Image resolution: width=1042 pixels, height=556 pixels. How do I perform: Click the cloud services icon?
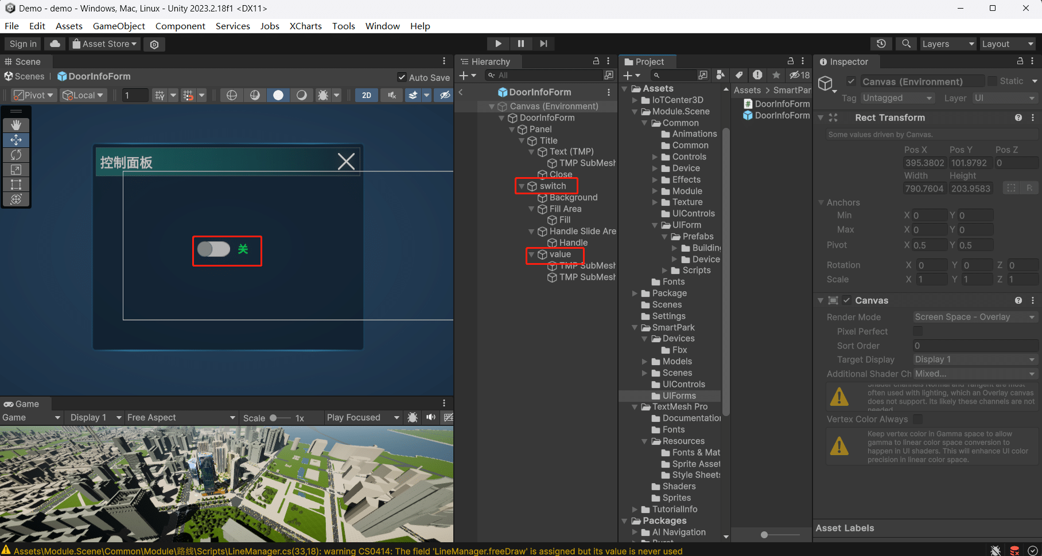click(x=55, y=44)
